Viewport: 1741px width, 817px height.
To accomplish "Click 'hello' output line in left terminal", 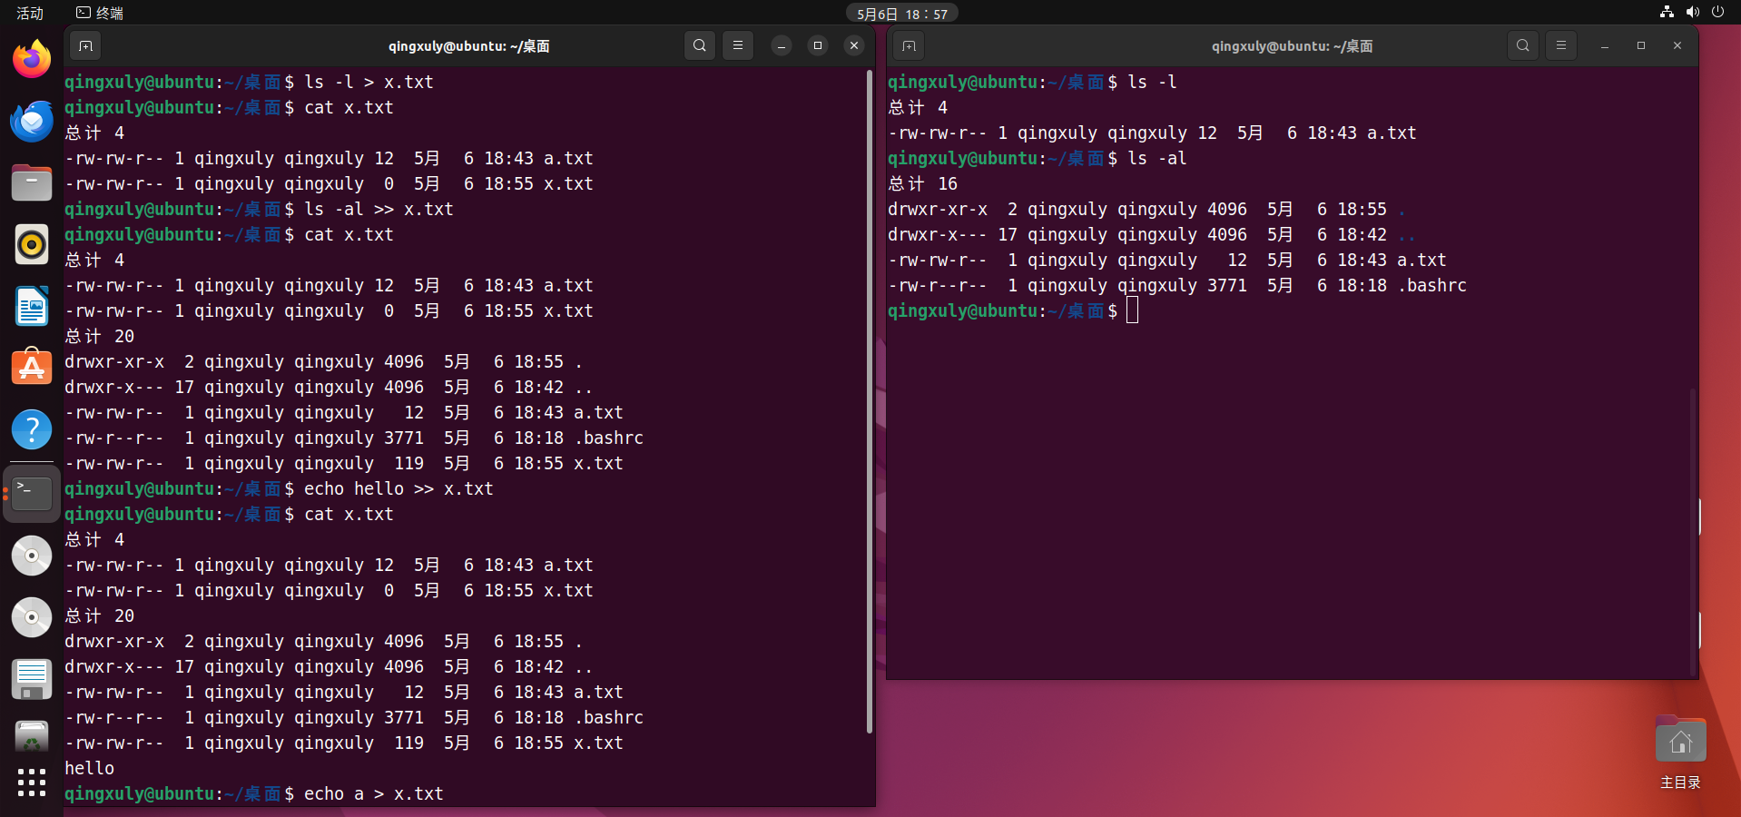I will (90, 768).
